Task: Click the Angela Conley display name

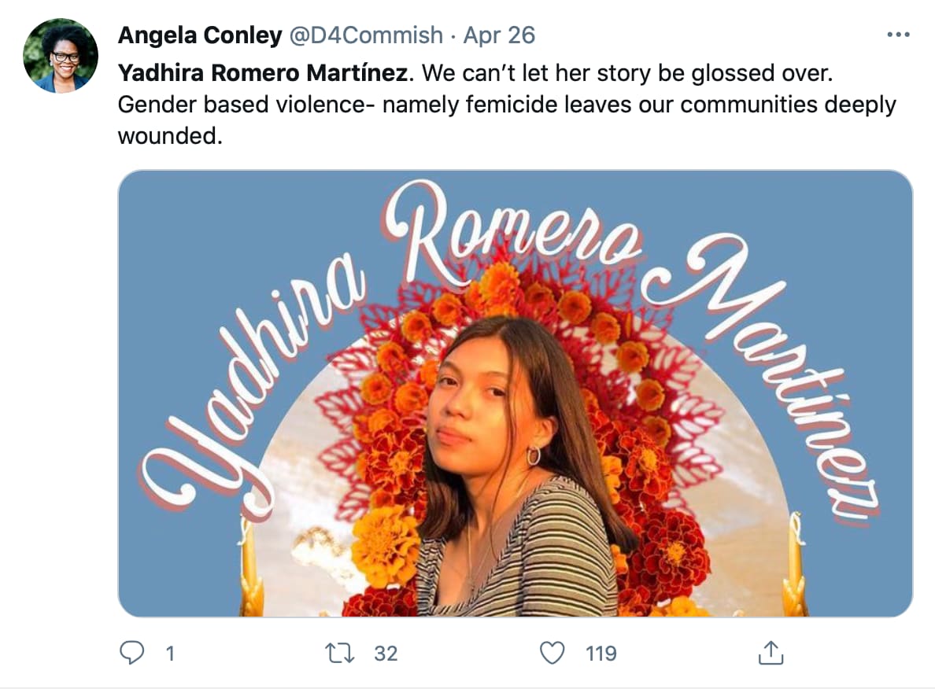Action: tap(200, 35)
